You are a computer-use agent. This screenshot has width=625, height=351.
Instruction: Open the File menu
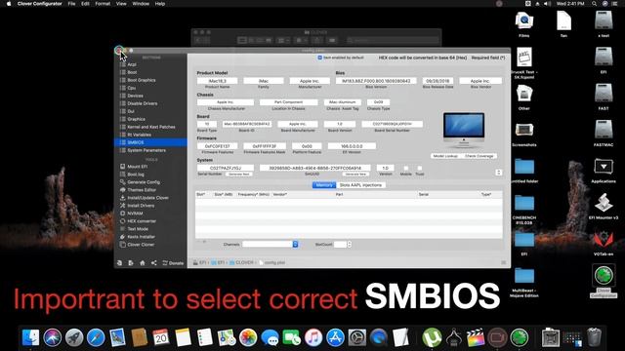[71, 4]
